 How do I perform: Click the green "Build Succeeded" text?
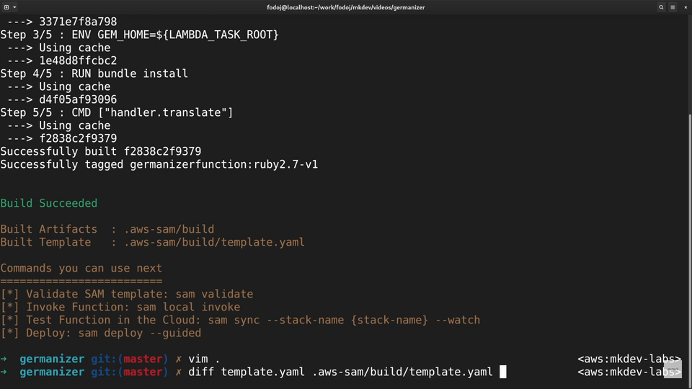click(48, 203)
